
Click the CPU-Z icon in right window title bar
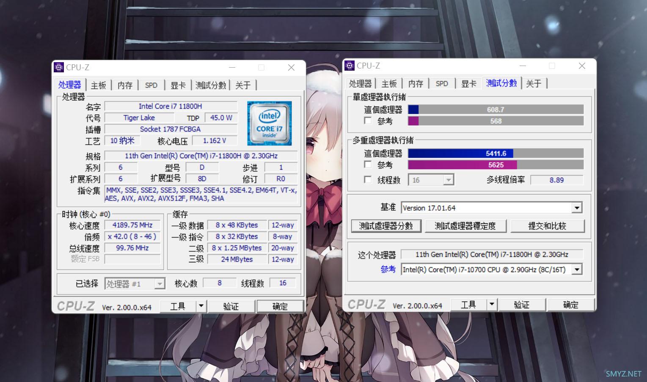click(x=350, y=66)
